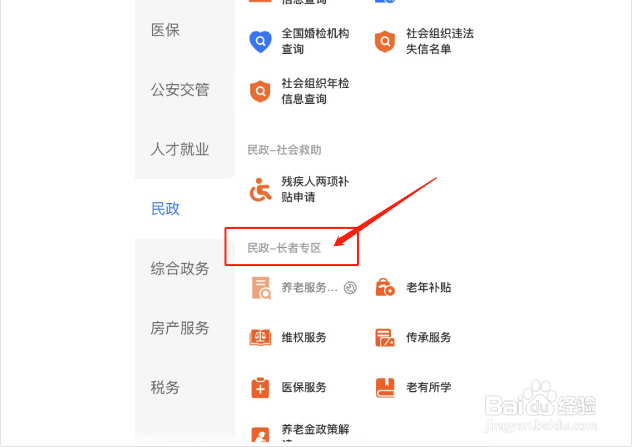The image size is (632, 447).
Task: Click the maintenance badge beside 养老服务
Action: click(350, 288)
